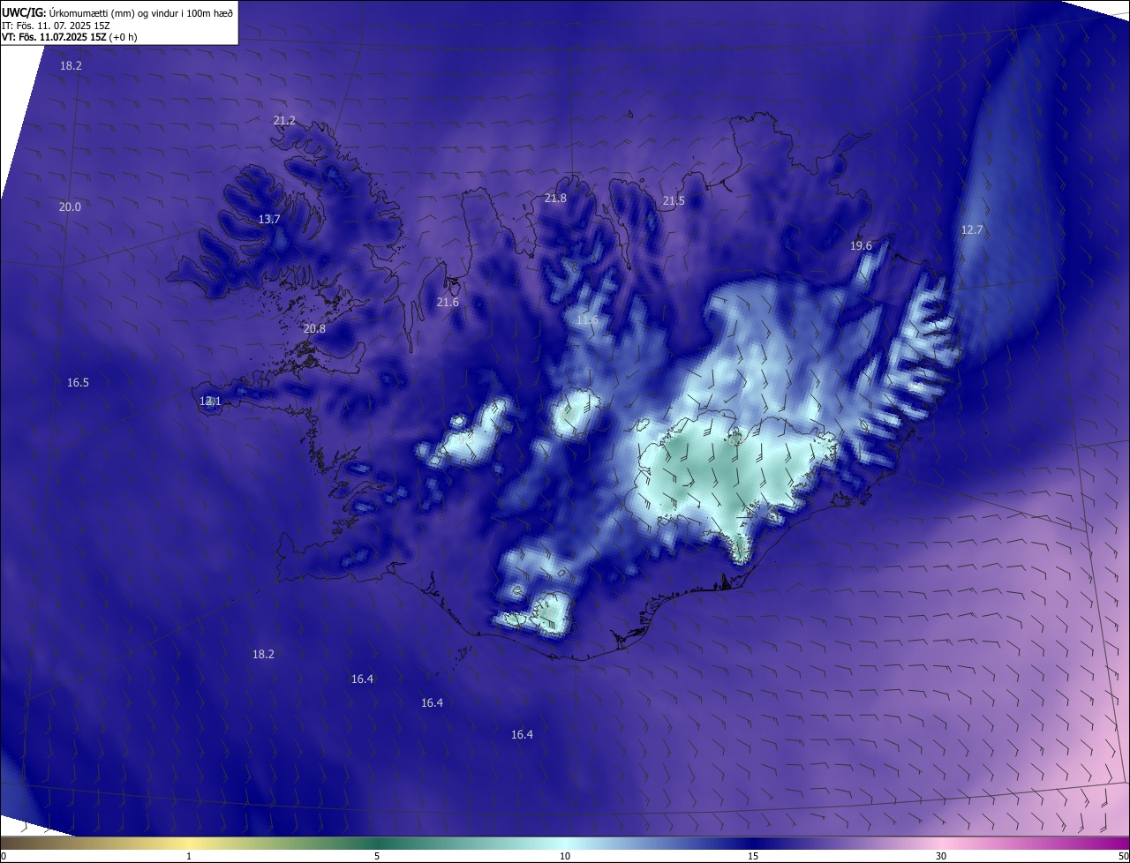1130x863 pixels.
Task: Click the 21.2 value label on the map
Action: (284, 120)
